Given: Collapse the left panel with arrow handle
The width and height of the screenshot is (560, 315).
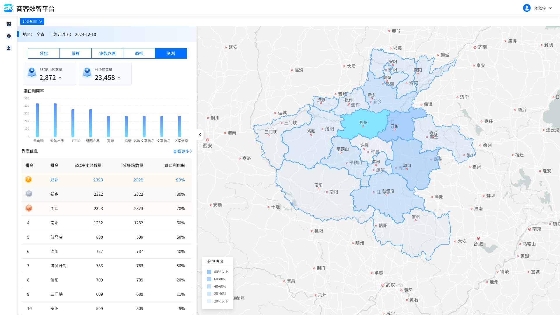Looking at the screenshot, I should pyautogui.click(x=200, y=135).
